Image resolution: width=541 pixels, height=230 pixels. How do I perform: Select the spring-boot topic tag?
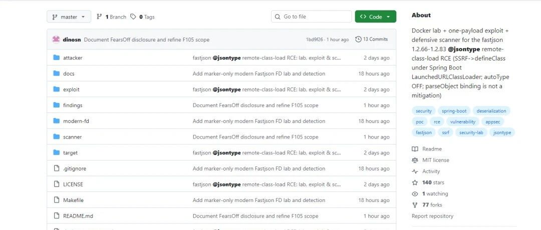[454, 111]
